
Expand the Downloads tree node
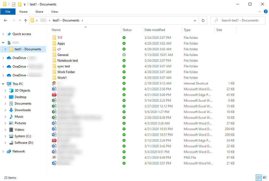click(x=5, y=110)
